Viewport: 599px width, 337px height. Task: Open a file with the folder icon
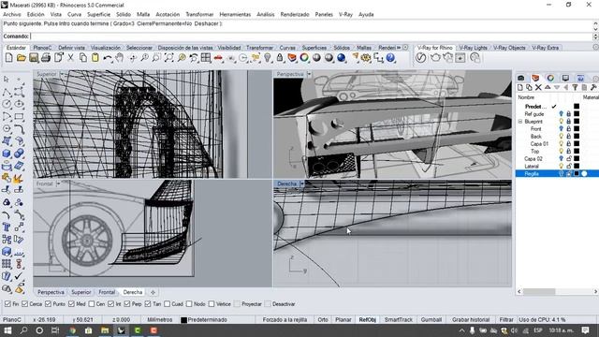21,58
